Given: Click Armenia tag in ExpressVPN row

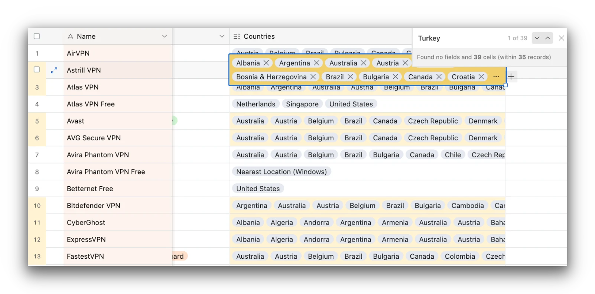Looking at the screenshot, I should point(395,239).
